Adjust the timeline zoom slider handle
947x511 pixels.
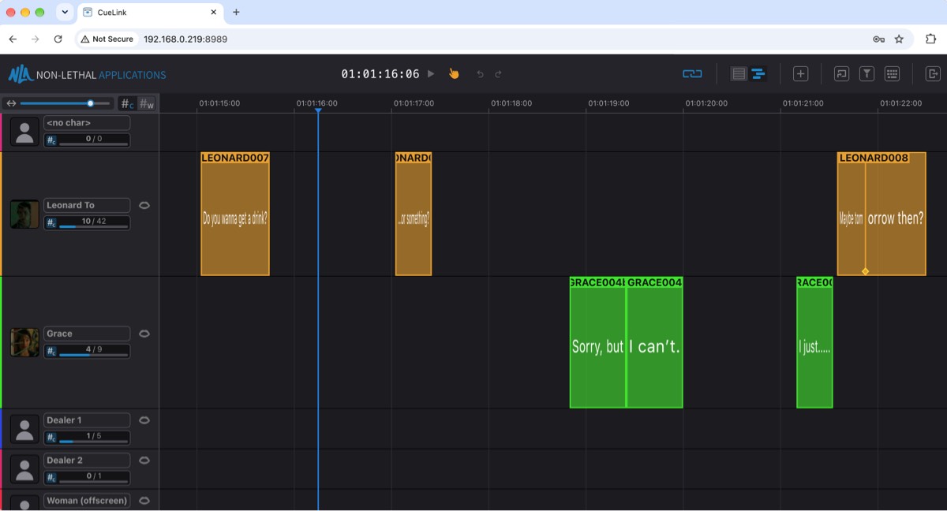point(91,103)
